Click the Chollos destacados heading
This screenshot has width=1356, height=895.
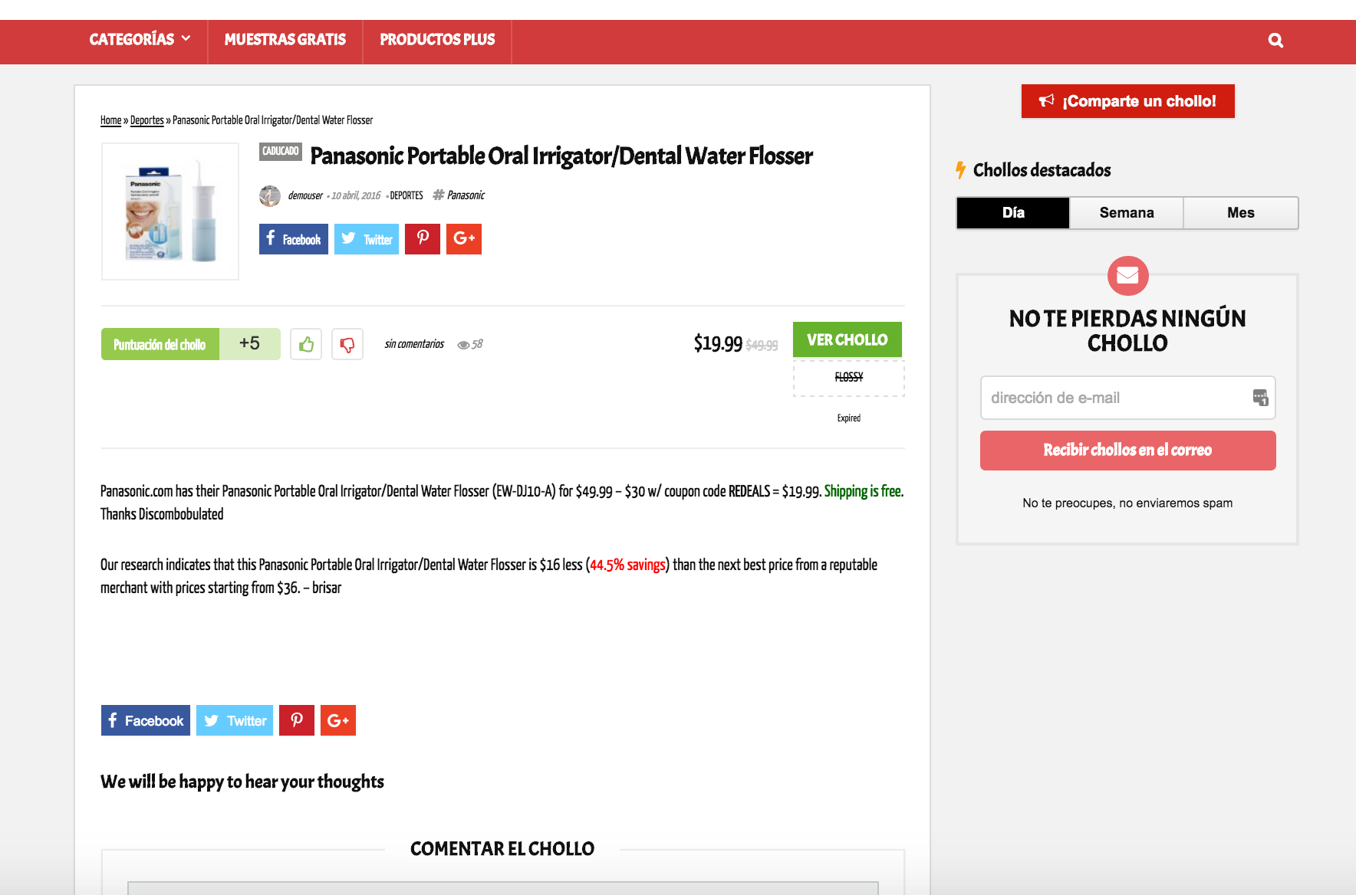[x=1042, y=170]
